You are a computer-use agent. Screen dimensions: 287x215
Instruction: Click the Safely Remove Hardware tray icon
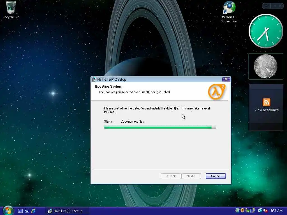247,211
